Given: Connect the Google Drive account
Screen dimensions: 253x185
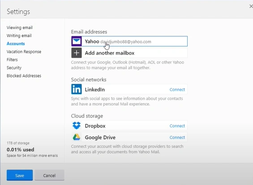Looking at the screenshot, I should click(x=177, y=137).
